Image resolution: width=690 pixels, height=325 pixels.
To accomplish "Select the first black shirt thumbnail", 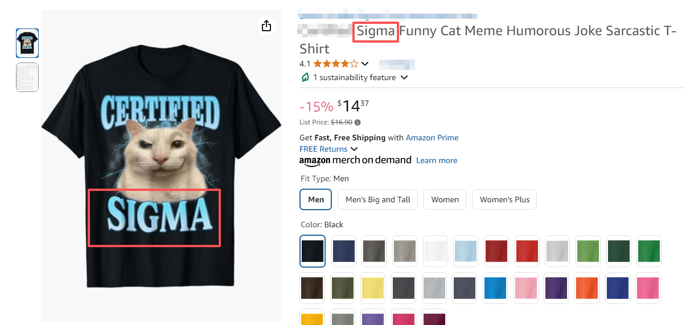I will coord(27,43).
